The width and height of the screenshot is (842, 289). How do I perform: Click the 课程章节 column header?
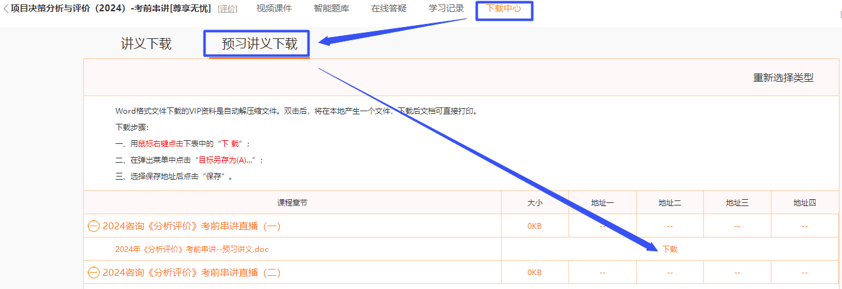pyautogui.click(x=292, y=203)
